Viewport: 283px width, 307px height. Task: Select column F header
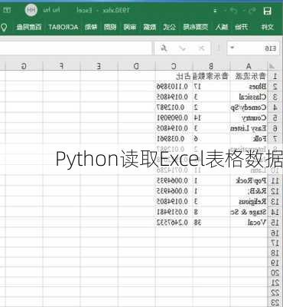[x=62, y=66]
